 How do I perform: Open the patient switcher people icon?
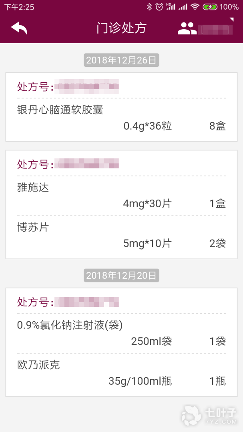[187, 28]
